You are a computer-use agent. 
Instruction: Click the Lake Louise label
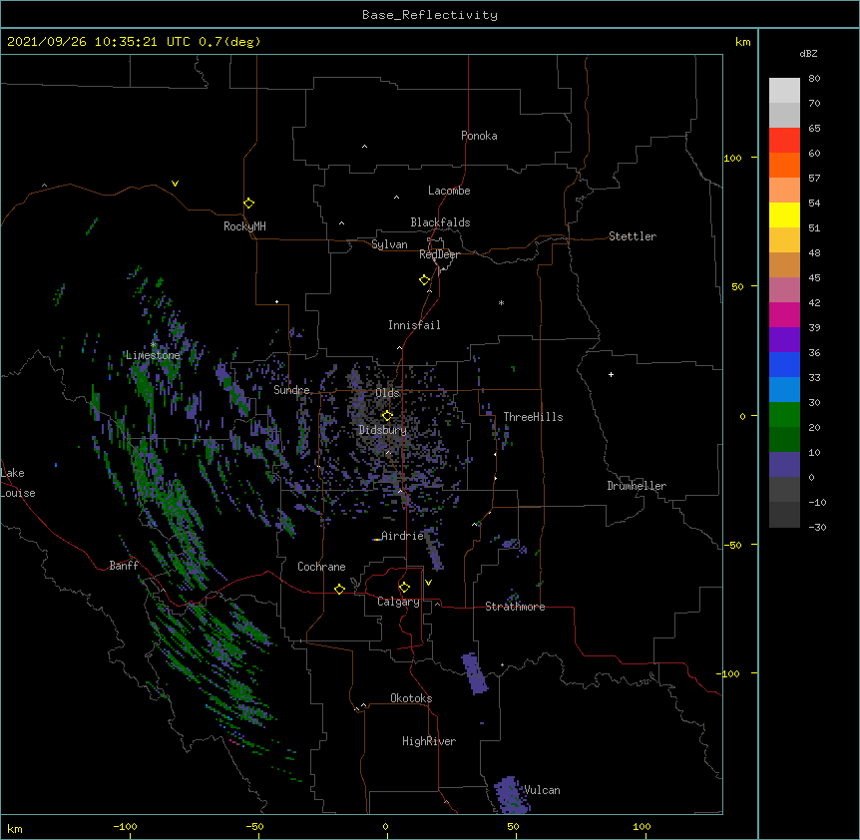point(18,483)
